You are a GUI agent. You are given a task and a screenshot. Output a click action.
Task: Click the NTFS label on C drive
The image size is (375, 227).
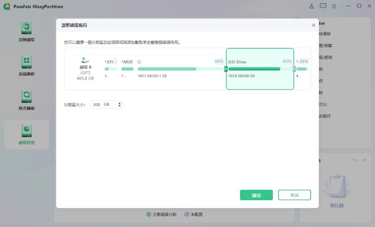[x=219, y=61]
